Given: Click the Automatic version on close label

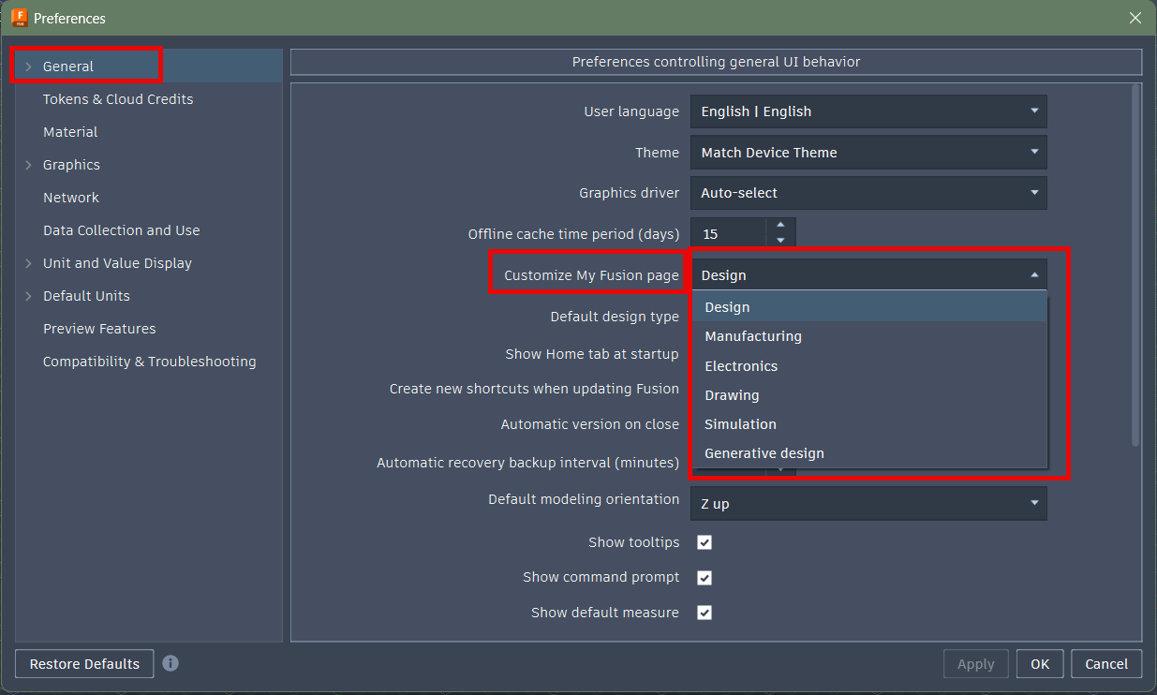Looking at the screenshot, I should pos(590,424).
